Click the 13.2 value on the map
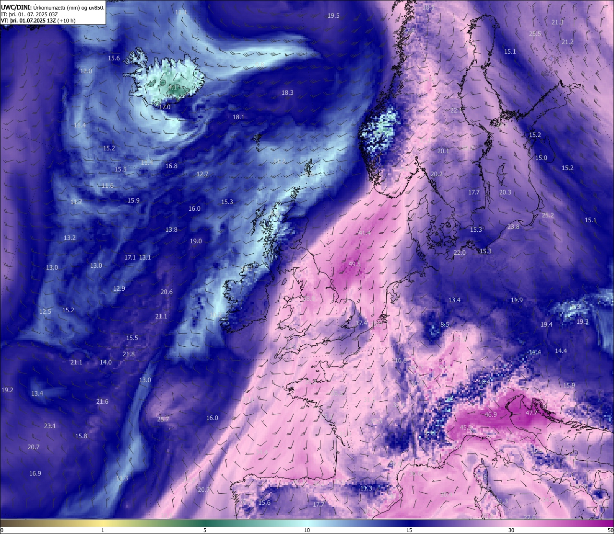This screenshot has width=614, height=534. tap(70, 238)
